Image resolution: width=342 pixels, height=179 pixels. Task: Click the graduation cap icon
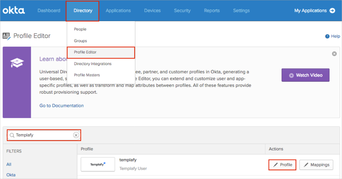pos(17,64)
